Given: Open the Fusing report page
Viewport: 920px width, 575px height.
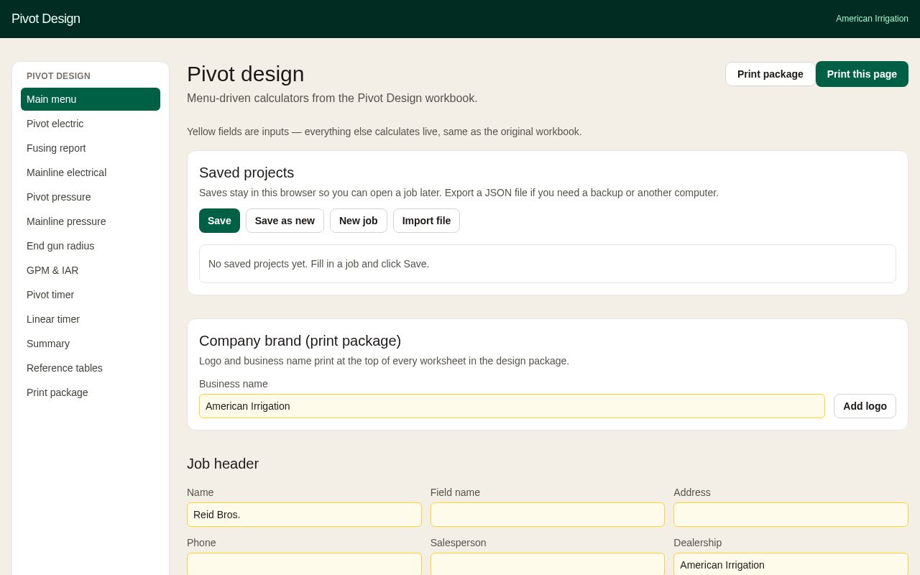Looking at the screenshot, I should pos(91,148).
